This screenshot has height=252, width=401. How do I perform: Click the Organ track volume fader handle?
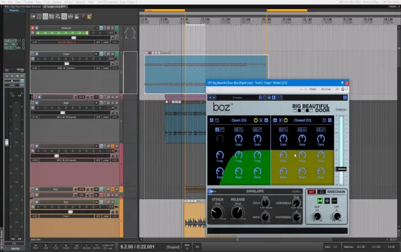[66, 63]
